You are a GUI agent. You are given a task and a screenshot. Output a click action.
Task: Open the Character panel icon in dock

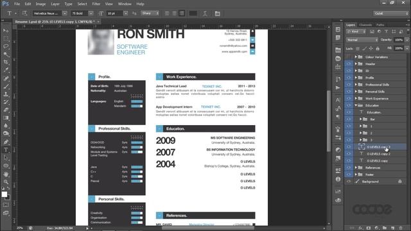(x=338, y=100)
